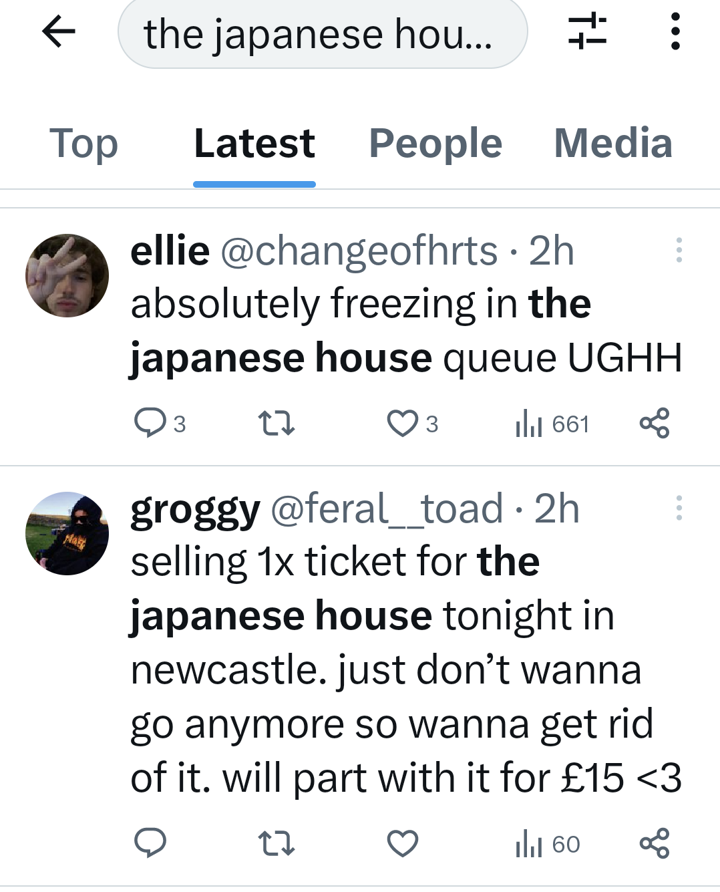
Task: Switch to the Top tab
Action: coord(83,144)
